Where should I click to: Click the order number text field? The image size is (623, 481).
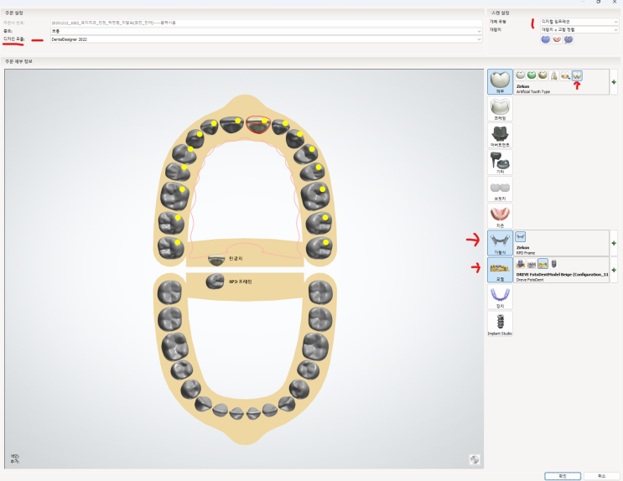(x=266, y=23)
